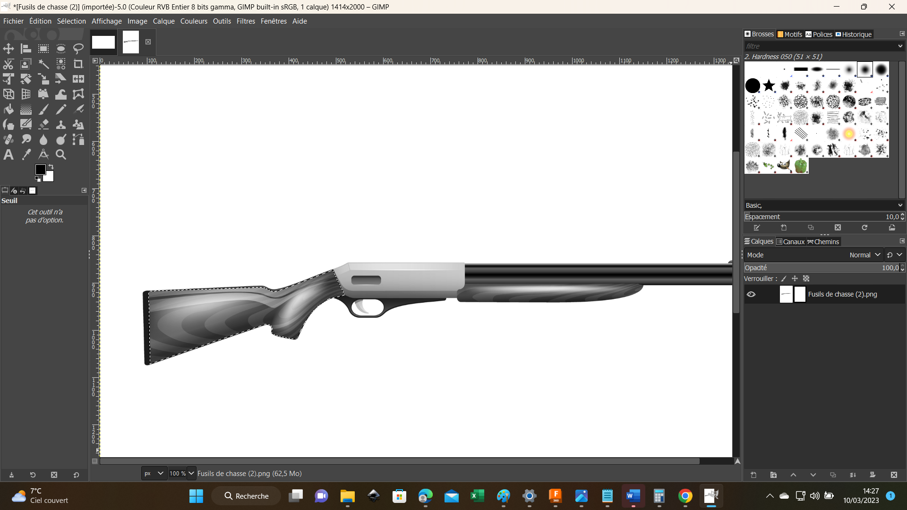Image resolution: width=907 pixels, height=510 pixels.
Task: Open the zoom percentage dropdown
Action: pos(191,473)
